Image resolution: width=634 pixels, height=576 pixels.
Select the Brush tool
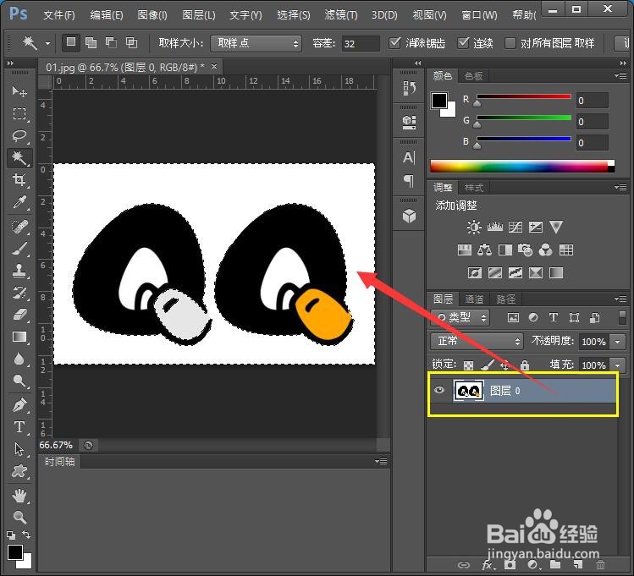pyautogui.click(x=19, y=249)
